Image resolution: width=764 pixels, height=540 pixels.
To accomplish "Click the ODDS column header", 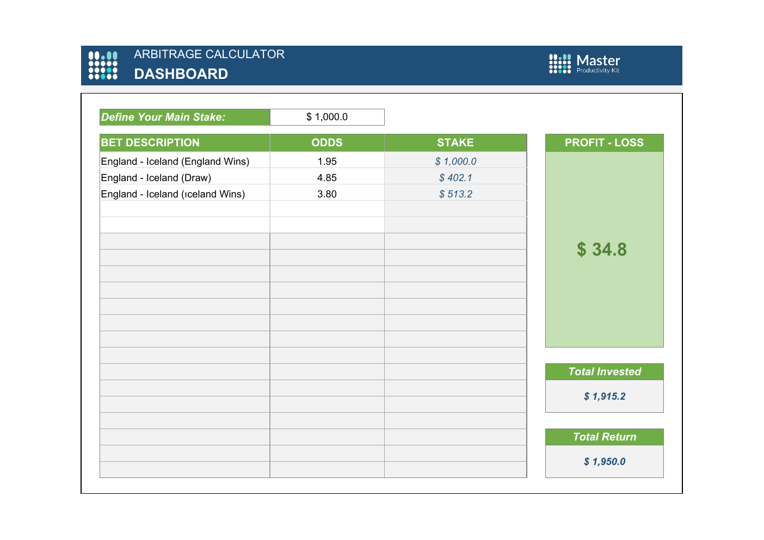I will (x=327, y=142).
